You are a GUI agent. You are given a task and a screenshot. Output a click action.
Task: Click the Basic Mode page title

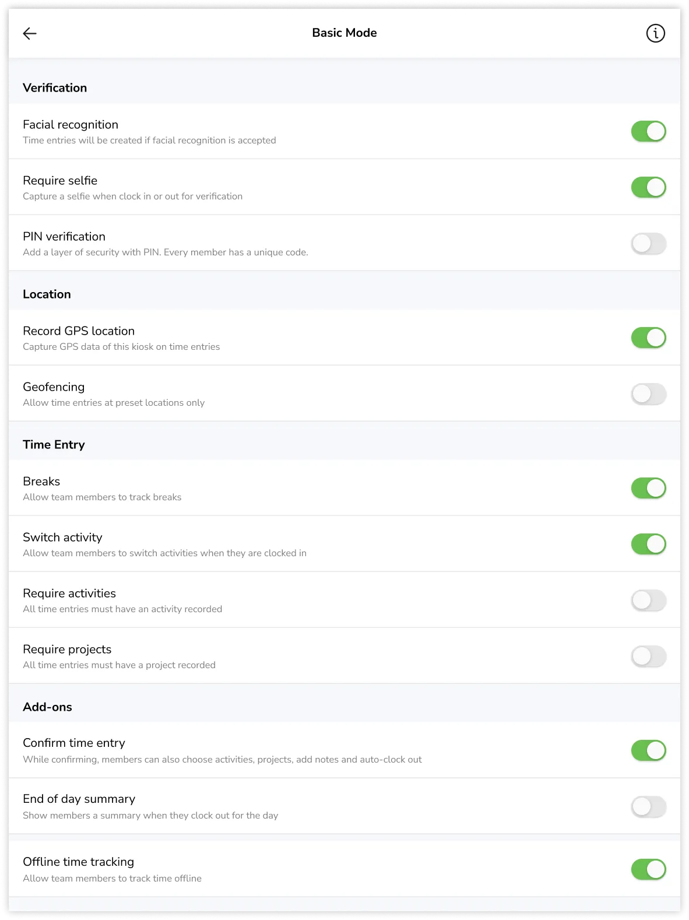344,33
